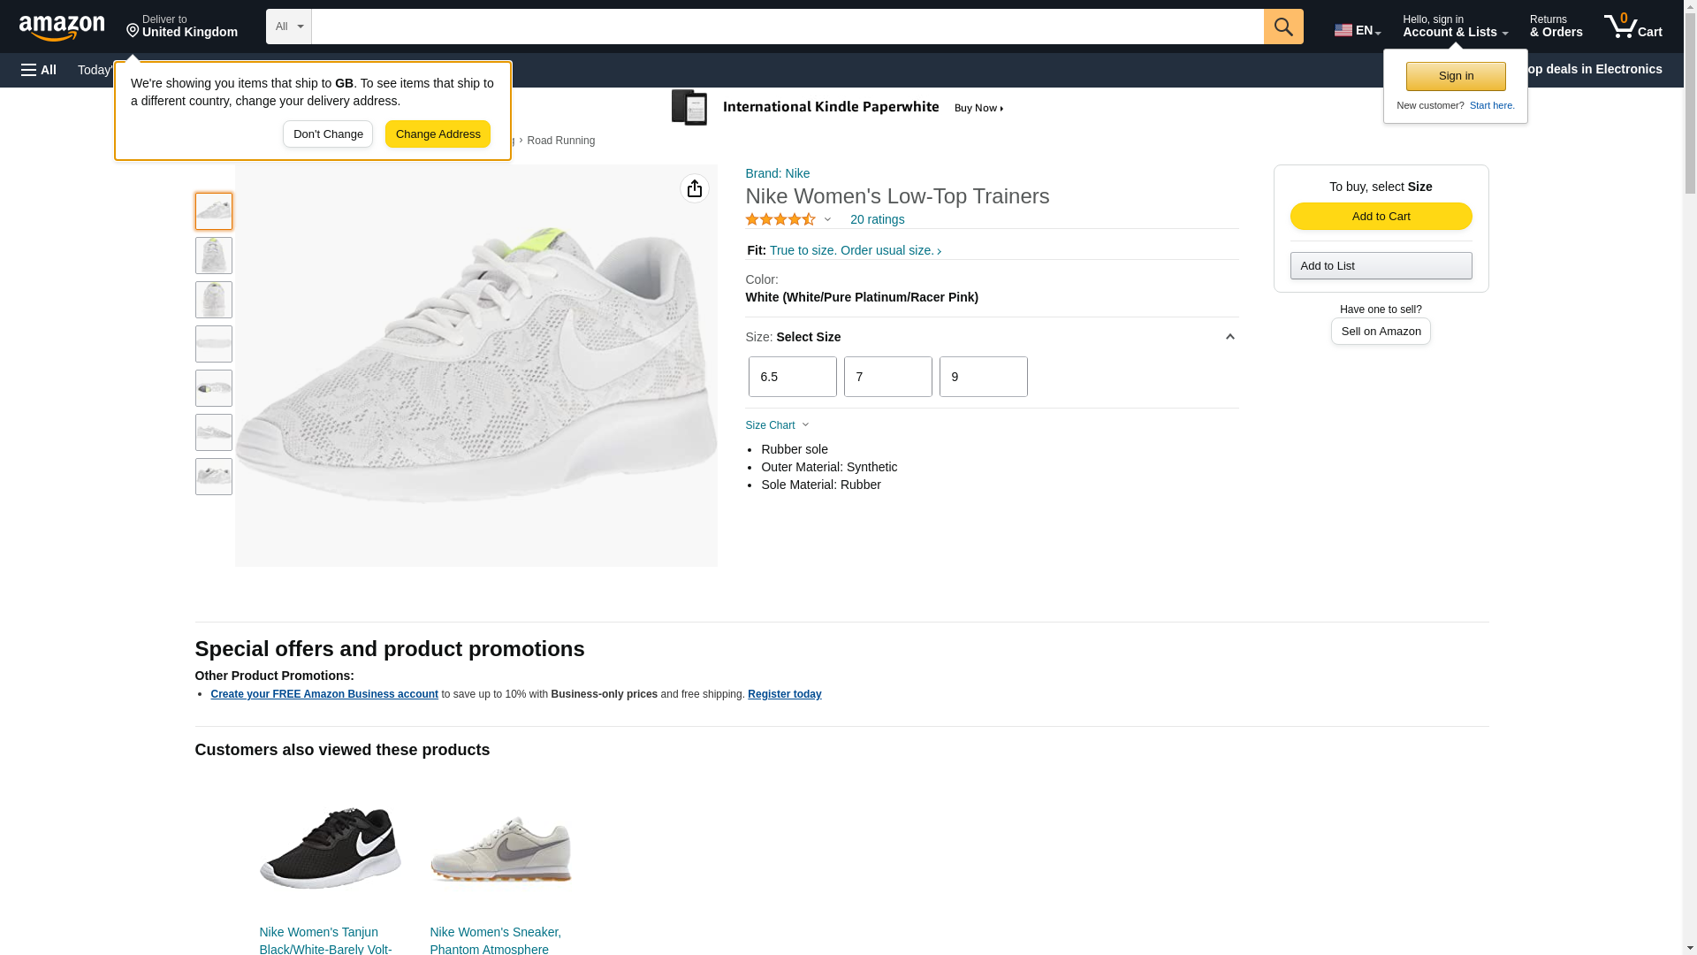Click the star rating icons
Screen dimensions: 1697x955
click(780, 219)
